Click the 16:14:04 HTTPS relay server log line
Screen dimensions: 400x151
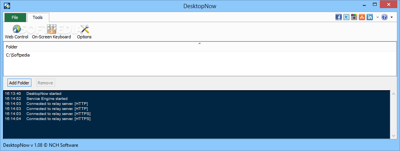pos(48,119)
